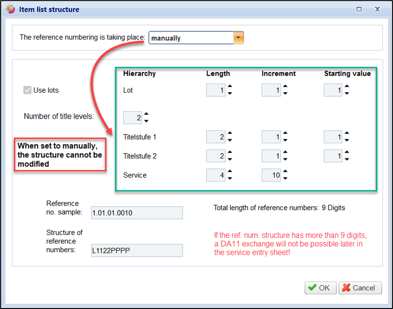Click the manually combo box text
393x309 pixels.
(x=191, y=38)
